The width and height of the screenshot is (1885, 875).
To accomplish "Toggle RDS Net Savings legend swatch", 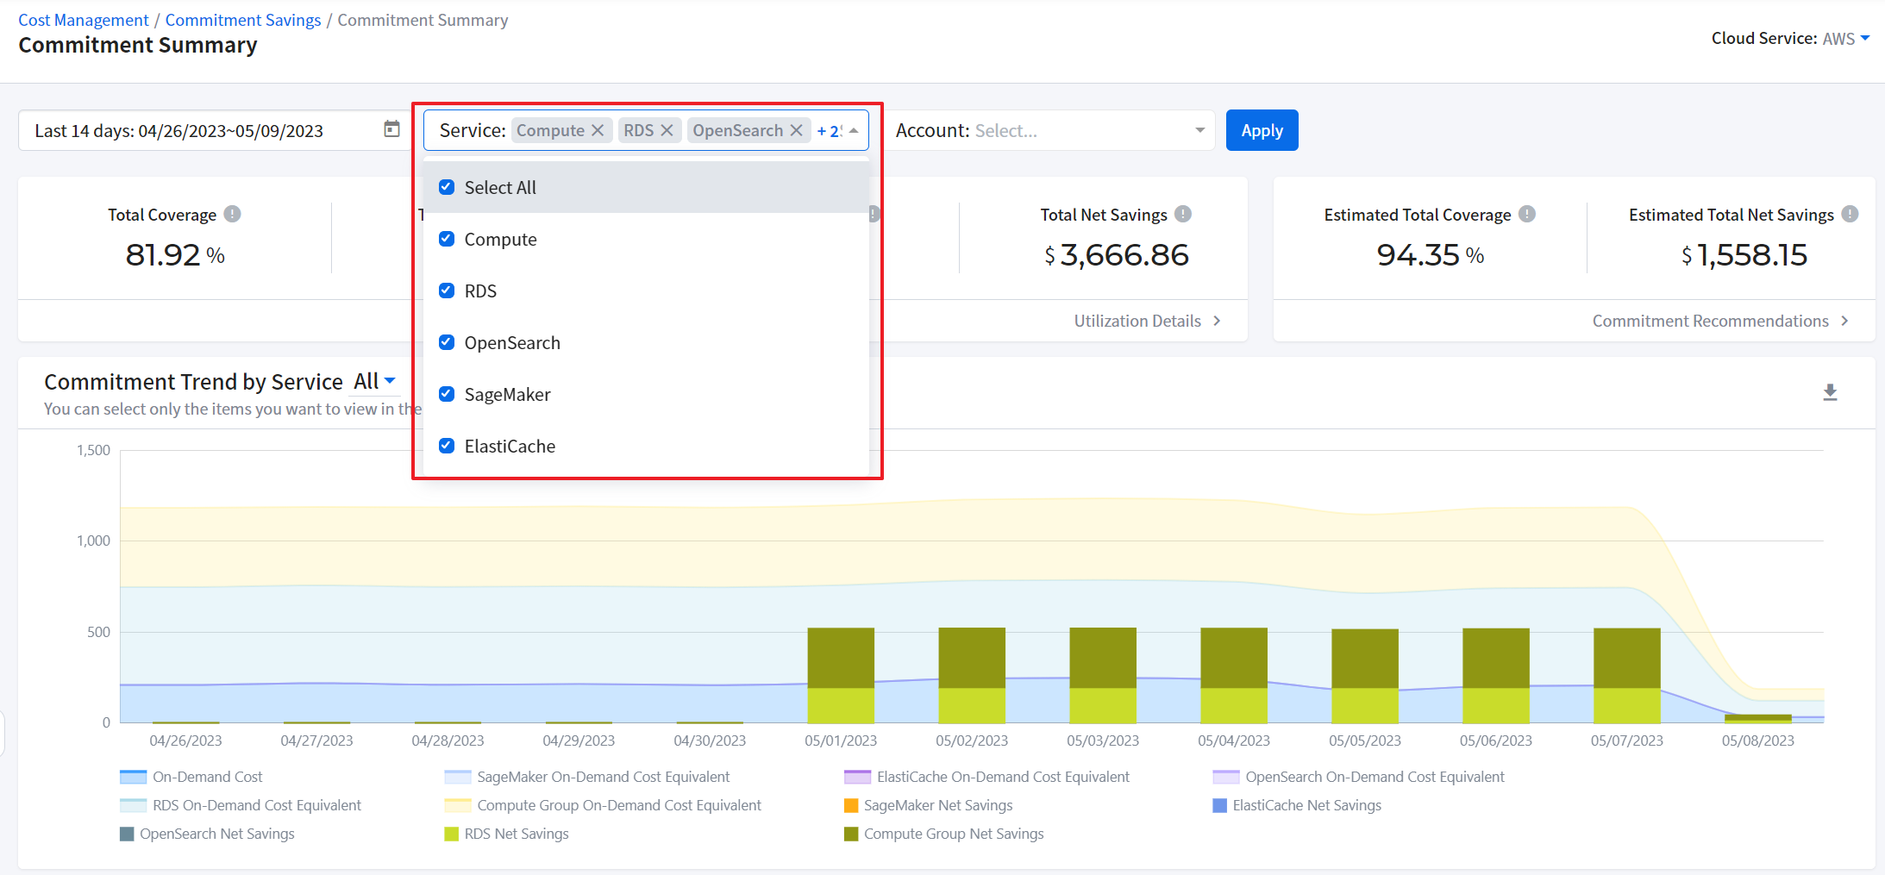I will pyautogui.click(x=451, y=834).
